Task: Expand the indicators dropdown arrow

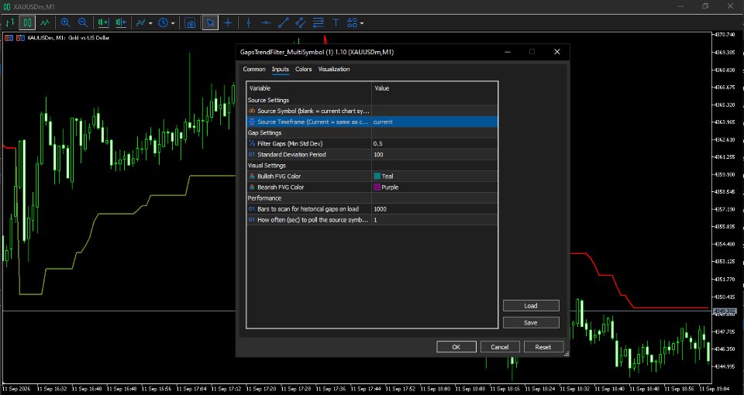Action: [150, 23]
